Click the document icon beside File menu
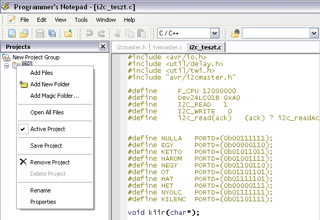The image size is (320, 220). (x=11, y=20)
